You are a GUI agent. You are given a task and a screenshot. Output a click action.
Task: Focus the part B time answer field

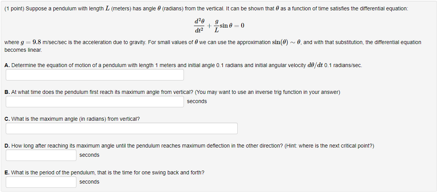point(95,102)
